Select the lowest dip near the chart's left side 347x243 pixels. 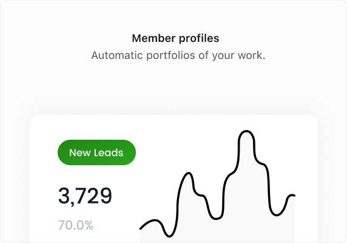coord(169,236)
